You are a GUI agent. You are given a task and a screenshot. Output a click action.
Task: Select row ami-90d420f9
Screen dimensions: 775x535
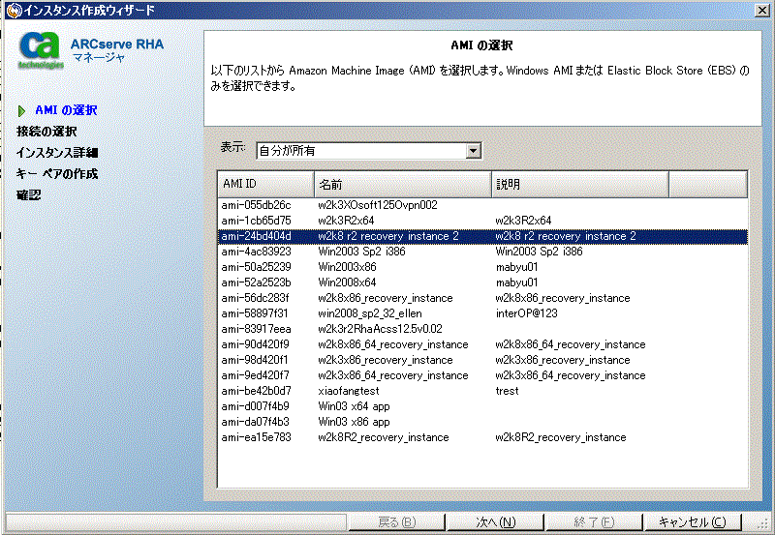pos(482,344)
